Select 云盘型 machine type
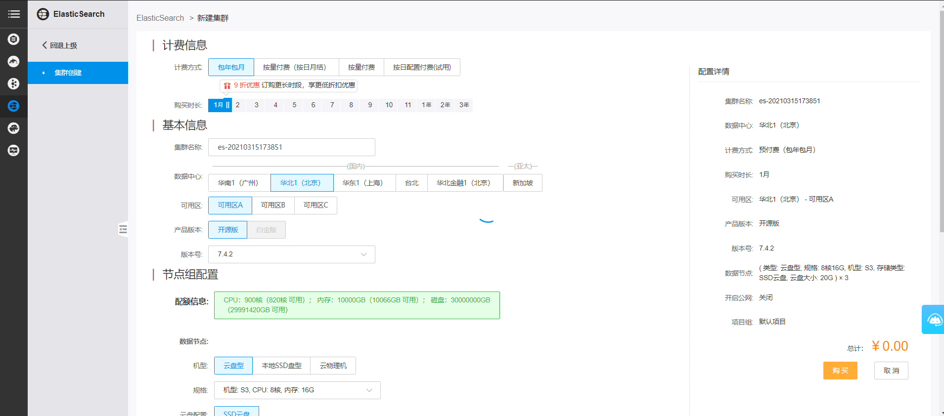Viewport: 944px width, 416px height. [233, 366]
